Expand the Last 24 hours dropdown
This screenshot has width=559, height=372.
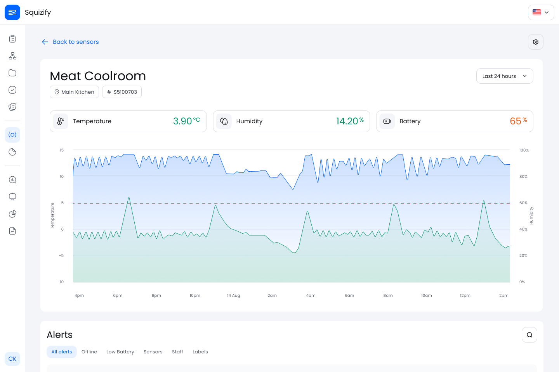tap(505, 76)
